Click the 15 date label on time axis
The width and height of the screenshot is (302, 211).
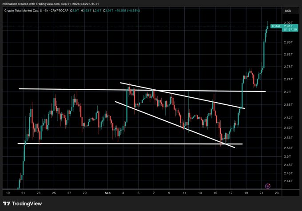[215, 193]
